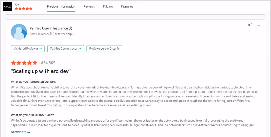Click the "What do you like best about Arc?" heading
The height and width of the screenshot is (137, 271).
point(34,81)
